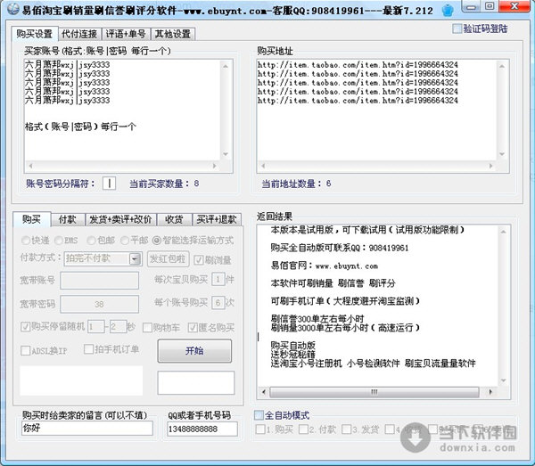This screenshot has width=535, height=466.
Task: Select the 包邮 radio button
Action: tap(91, 241)
